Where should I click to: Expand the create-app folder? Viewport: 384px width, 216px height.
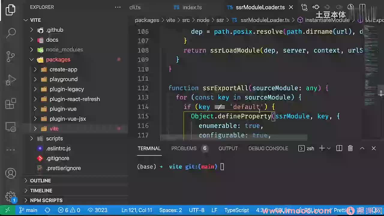tap(35, 69)
